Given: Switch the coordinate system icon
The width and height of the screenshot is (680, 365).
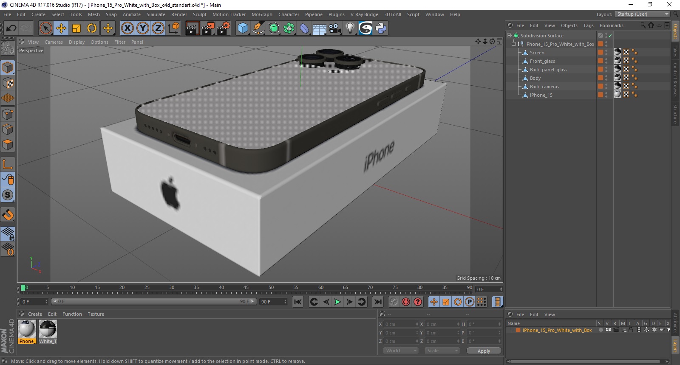Looking at the screenshot, I should (x=173, y=28).
